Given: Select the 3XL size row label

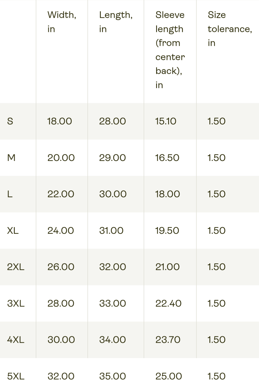Looking at the screenshot, I should click(x=16, y=303).
